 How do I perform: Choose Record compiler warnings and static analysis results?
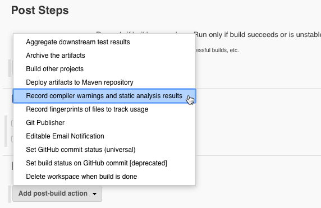coord(104,96)
